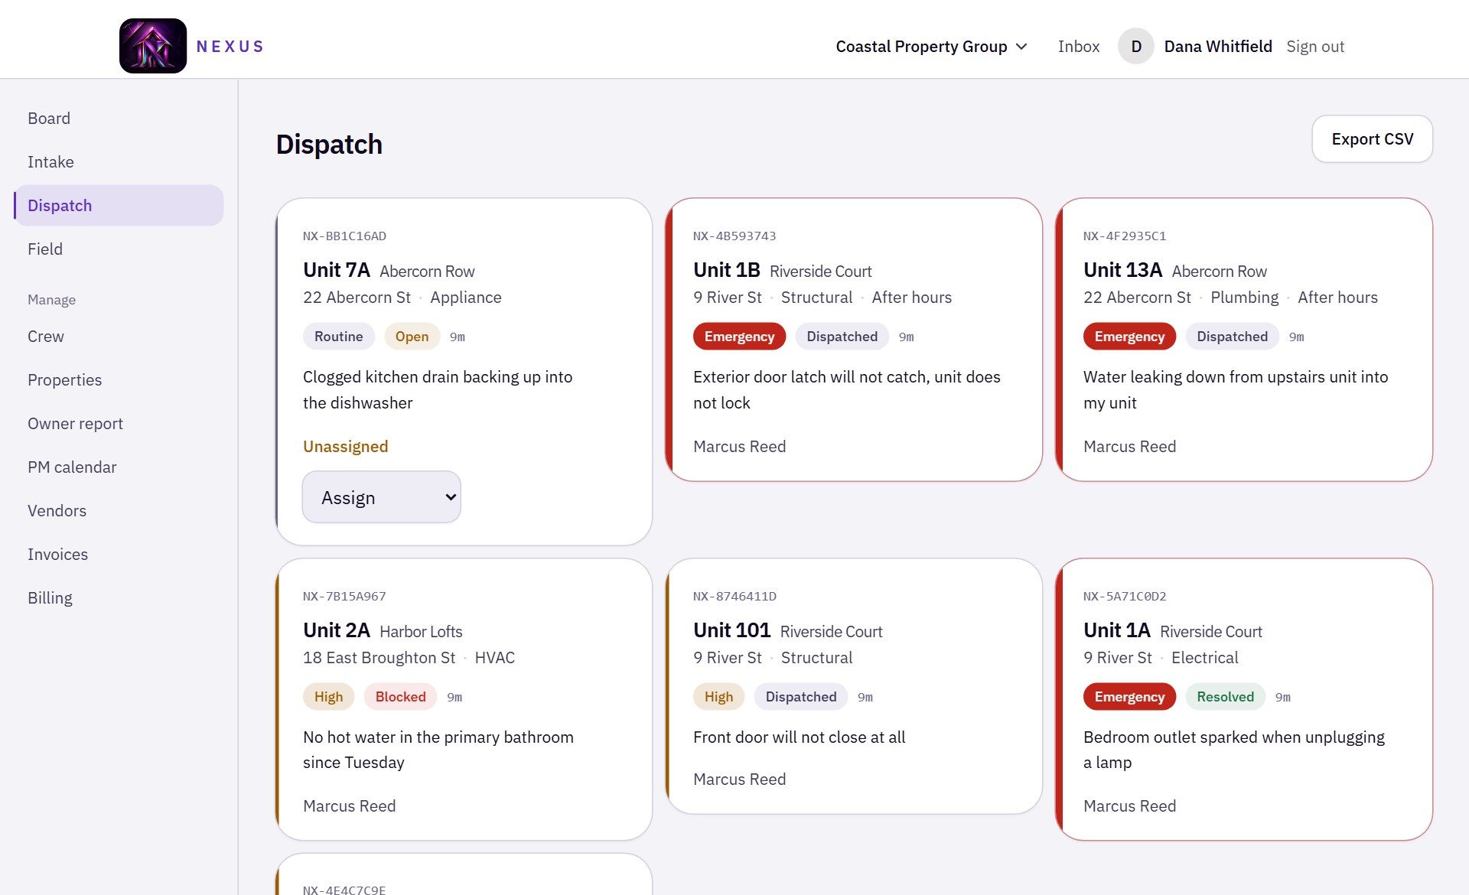Viewport: 1469px width, 895px height.
Task: Click the Dana Whitfield user name
Action: click(x=1218, y=47)
